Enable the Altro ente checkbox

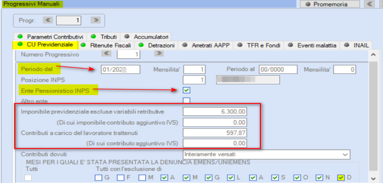point(187,100)
